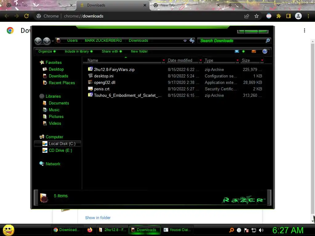This screenshot has width=315, height=236.
Task: Click Chrome reload button
Action: tap(26, 16)
